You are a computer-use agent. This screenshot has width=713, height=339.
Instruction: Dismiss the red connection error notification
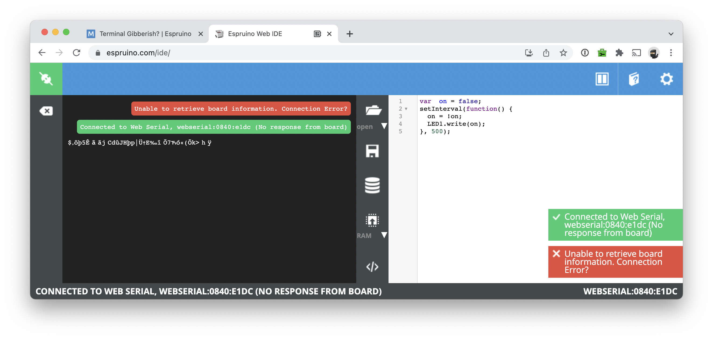click(556, 254)
